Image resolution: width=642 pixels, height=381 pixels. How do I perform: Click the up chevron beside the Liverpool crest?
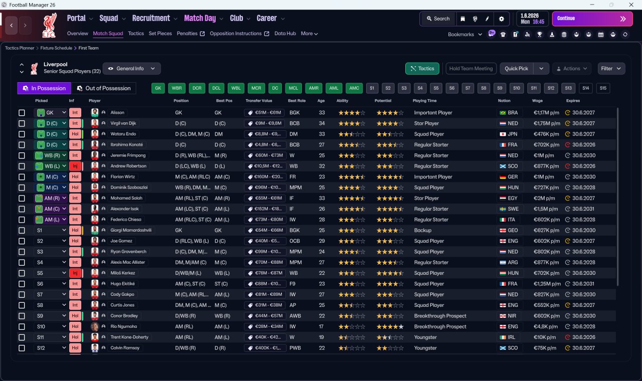point(22,65)
